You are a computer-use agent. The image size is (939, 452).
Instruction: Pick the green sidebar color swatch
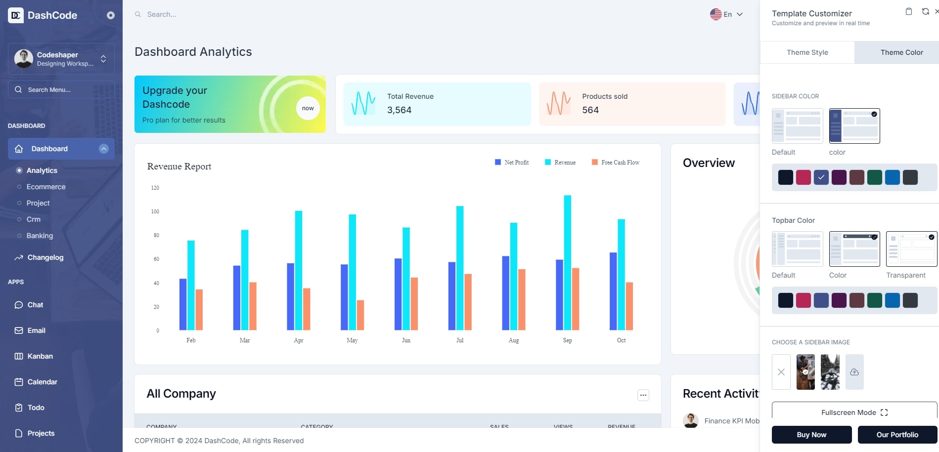click(x=875, y=177)
